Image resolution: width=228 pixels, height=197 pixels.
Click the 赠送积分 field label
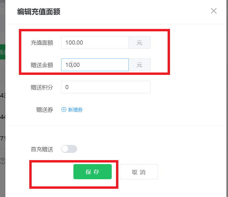[42, 87]
